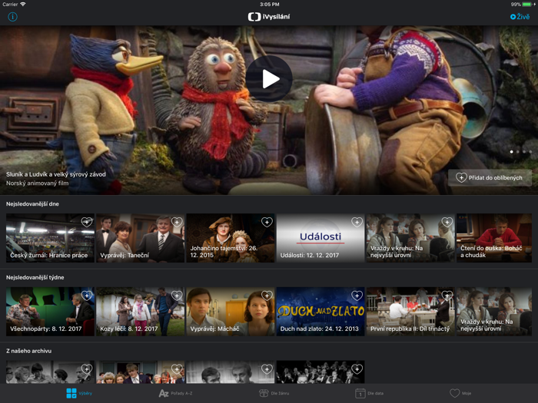This screenshot has height=403, width=538.
Task: Favorite Duch nad zlato with heart icon
Action: coord(357,296)
